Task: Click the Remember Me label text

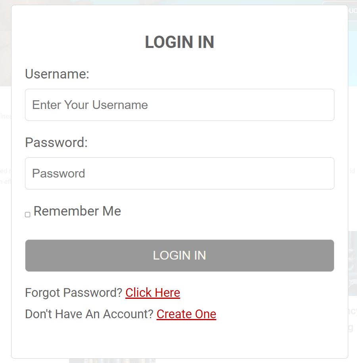Action: 77,211
